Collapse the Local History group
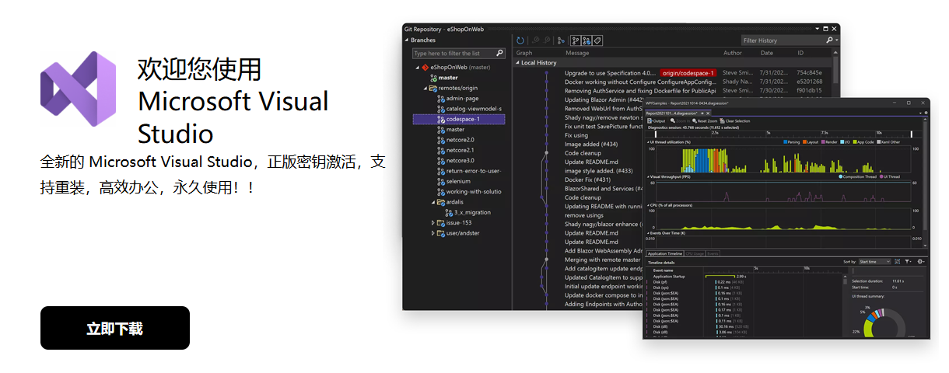The height and width of the screenshot is (373, 949). click(518, 63)
